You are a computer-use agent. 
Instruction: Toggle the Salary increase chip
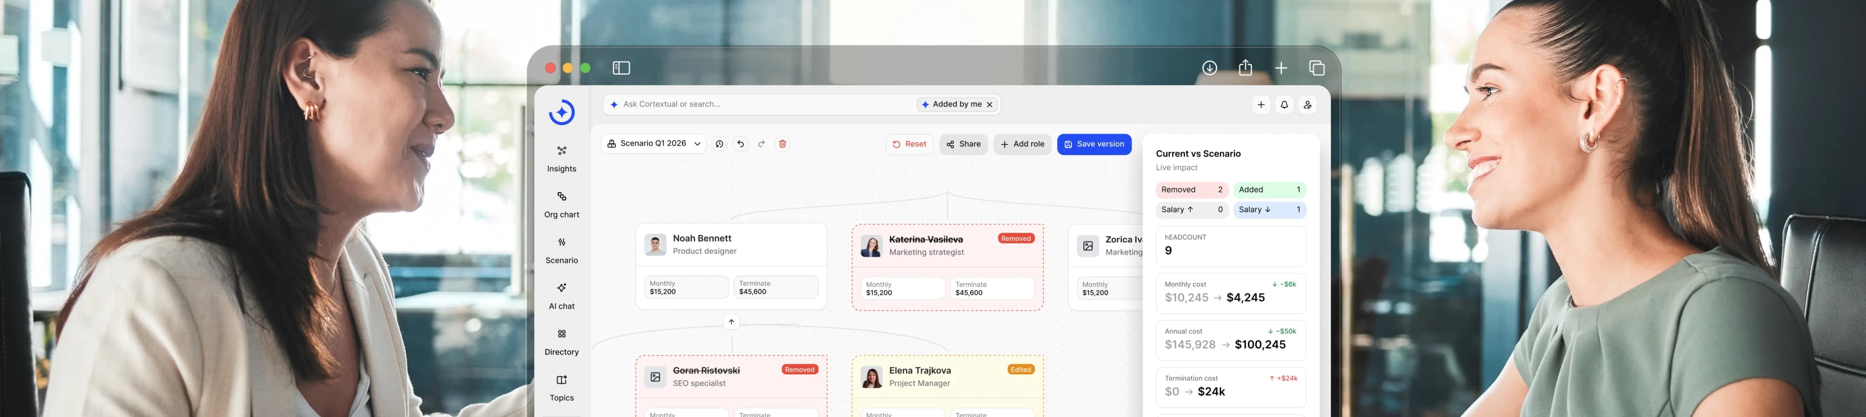coord(1192,210)
